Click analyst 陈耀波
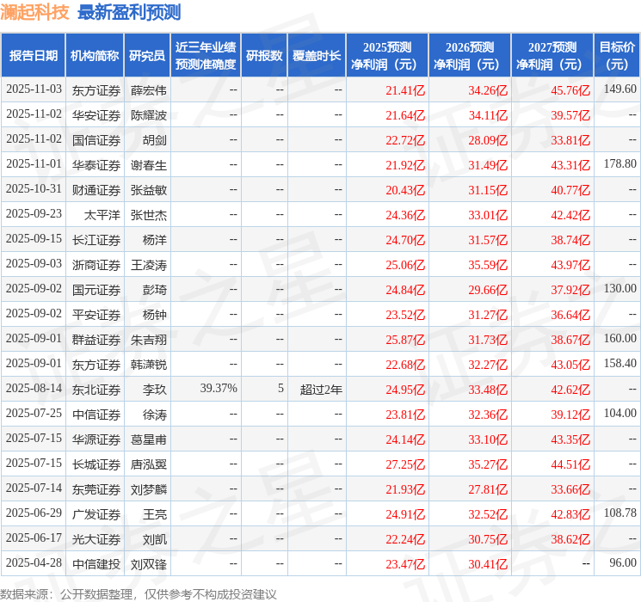Screen dimensions: 641x602 148,115
